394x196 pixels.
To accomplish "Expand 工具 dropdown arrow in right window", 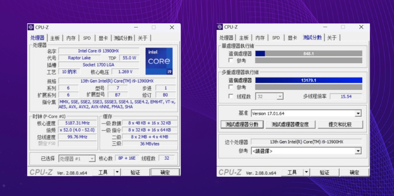I will (x=306, y=172).
